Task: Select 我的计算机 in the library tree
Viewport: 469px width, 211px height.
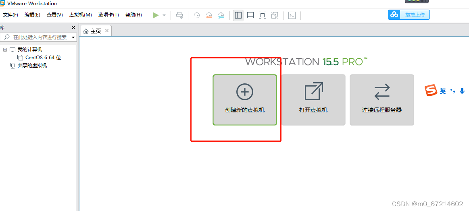Action: [x=30, y=50]
